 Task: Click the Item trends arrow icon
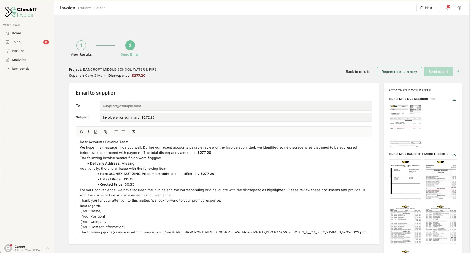7,69
